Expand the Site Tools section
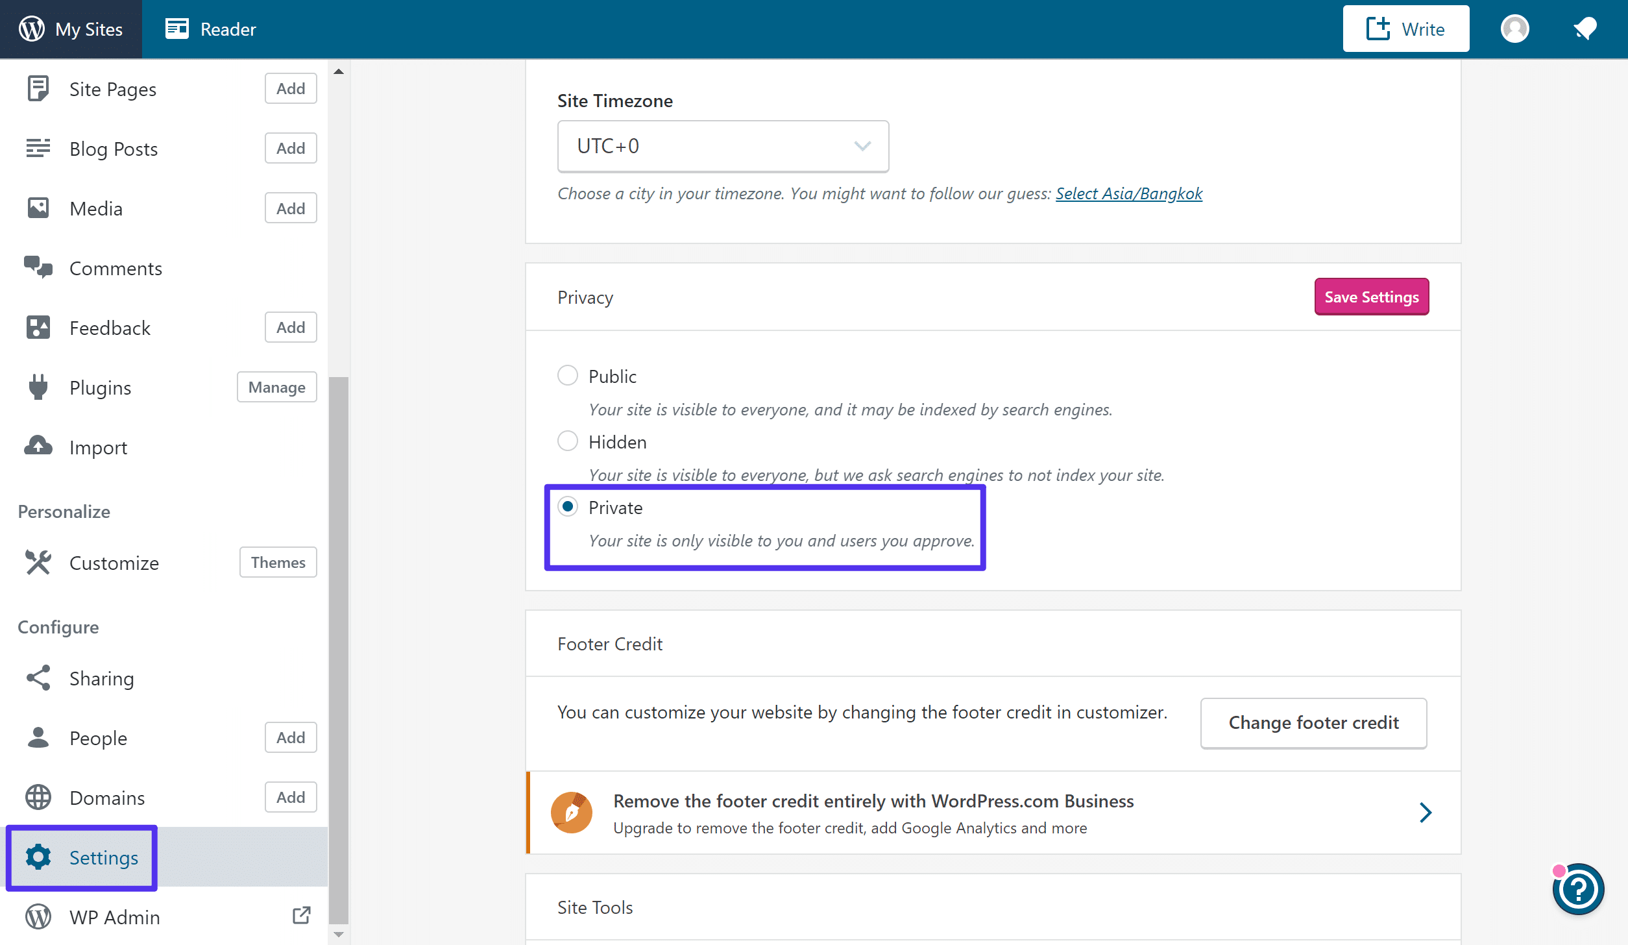This screenshot has width=1628, height=945. [994, 907]
